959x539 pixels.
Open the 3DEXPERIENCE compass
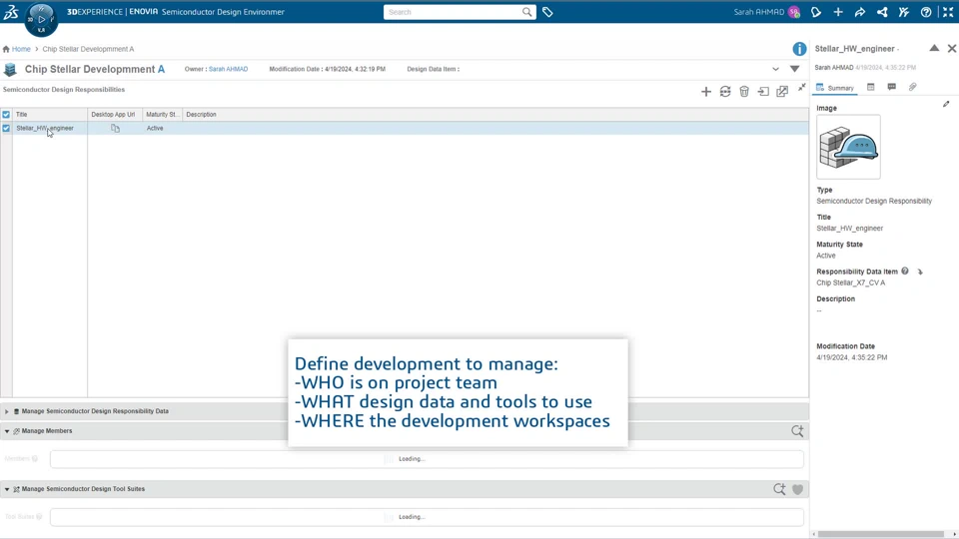pyautogui.click(x=41, y=19)
